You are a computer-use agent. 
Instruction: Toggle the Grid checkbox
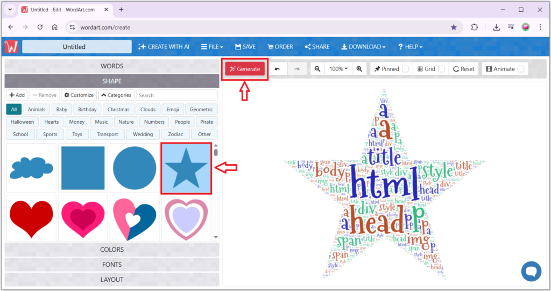(x=441, y=69)
